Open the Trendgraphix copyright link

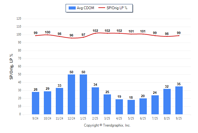(107, 125)
